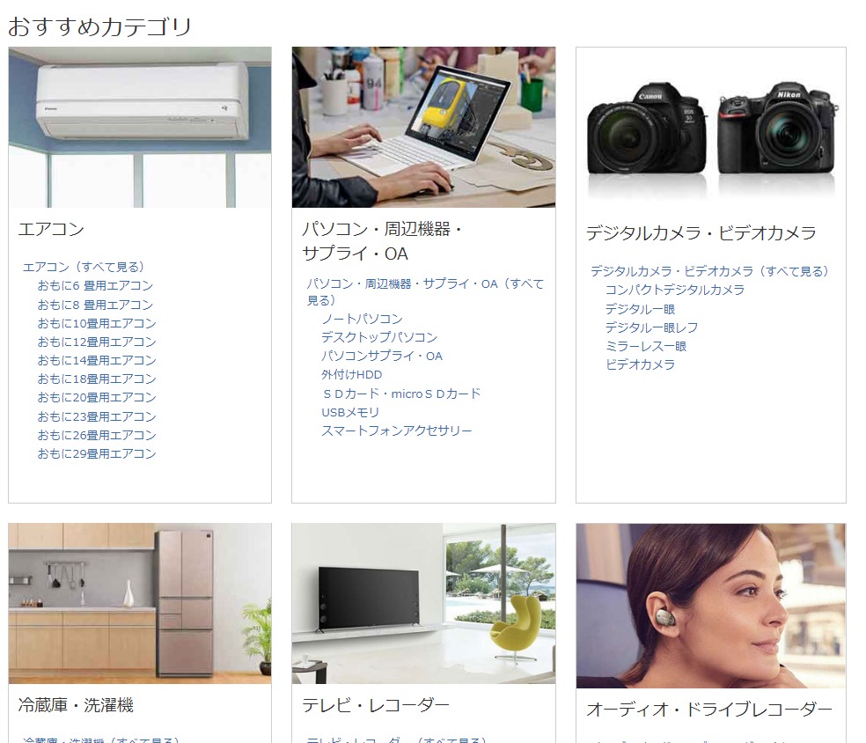
Task: Click ビデオカメラ link under cameras
Action: [x=640, y=364]
